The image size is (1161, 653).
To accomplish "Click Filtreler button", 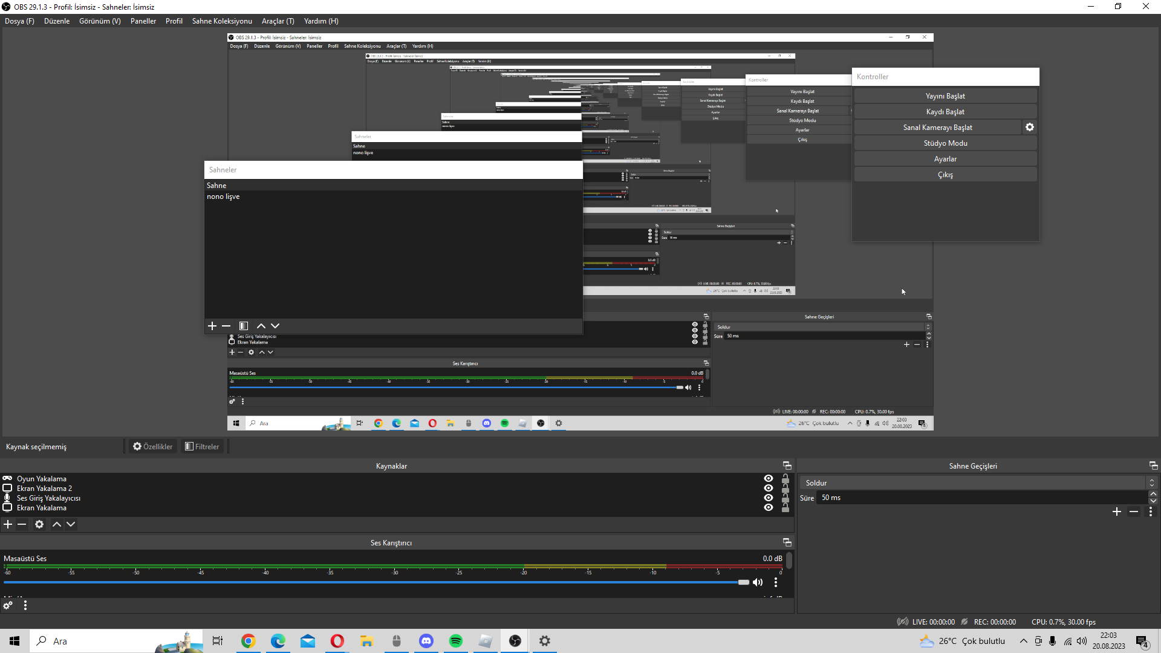I will (203, 447).
